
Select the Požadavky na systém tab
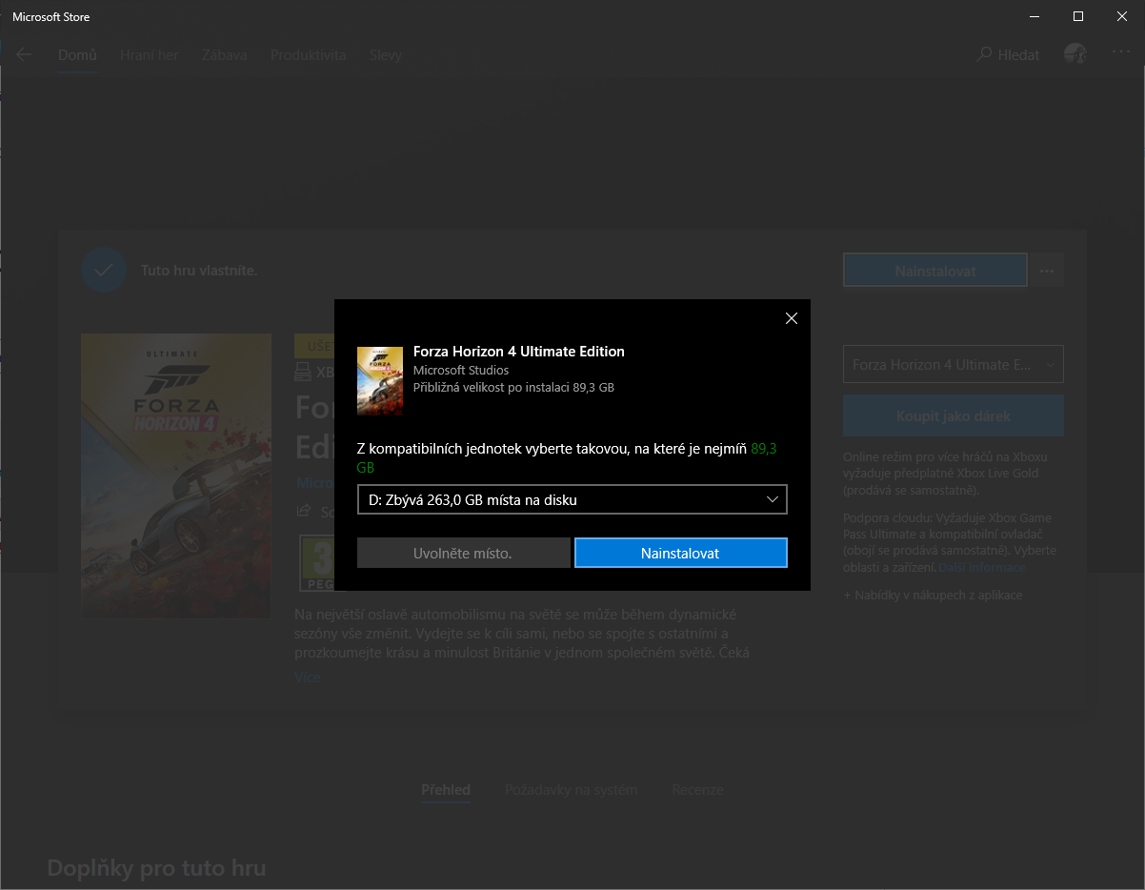[x=572, y=790]
